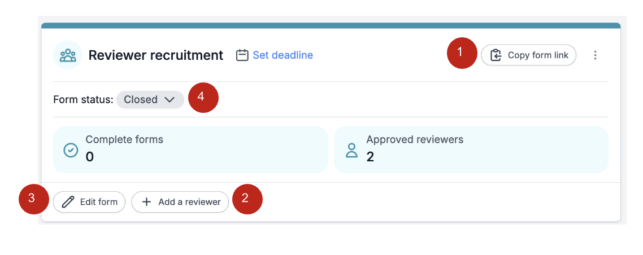Click the Copy form link button

(528, 55)
